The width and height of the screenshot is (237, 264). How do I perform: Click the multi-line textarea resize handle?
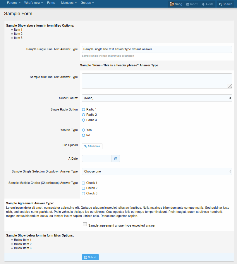(x=230, y=86)
